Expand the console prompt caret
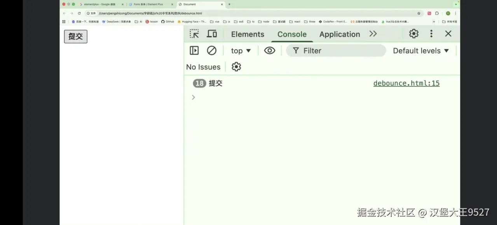This screenshot has height=225, width=497. click(x=193, y=97)
